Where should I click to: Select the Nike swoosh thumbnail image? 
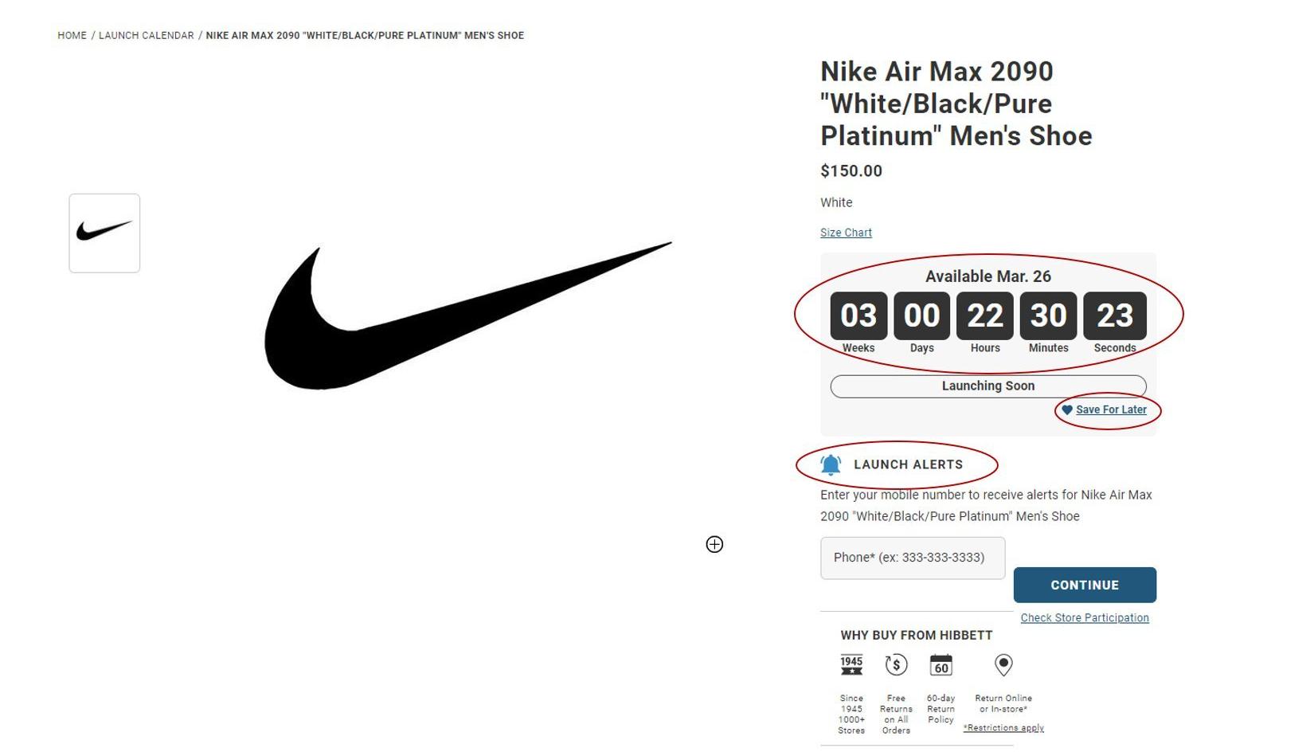pos(104,233)
